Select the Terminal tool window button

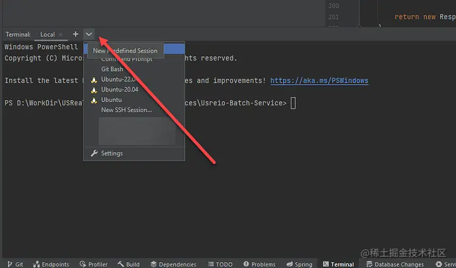(338, 264)
